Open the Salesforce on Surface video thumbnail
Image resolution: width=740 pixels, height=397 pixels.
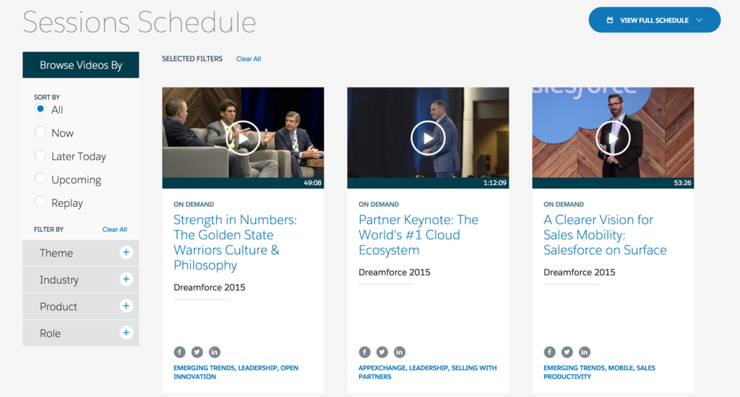613,137
